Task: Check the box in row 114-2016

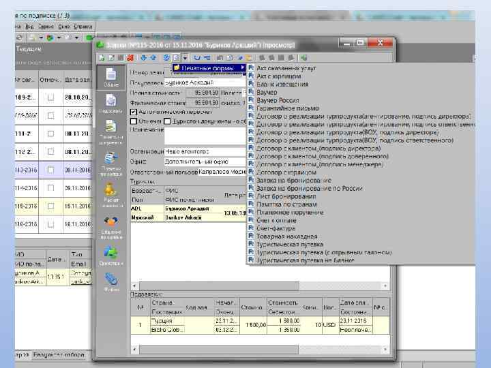Action: click(x=50, y=188)
